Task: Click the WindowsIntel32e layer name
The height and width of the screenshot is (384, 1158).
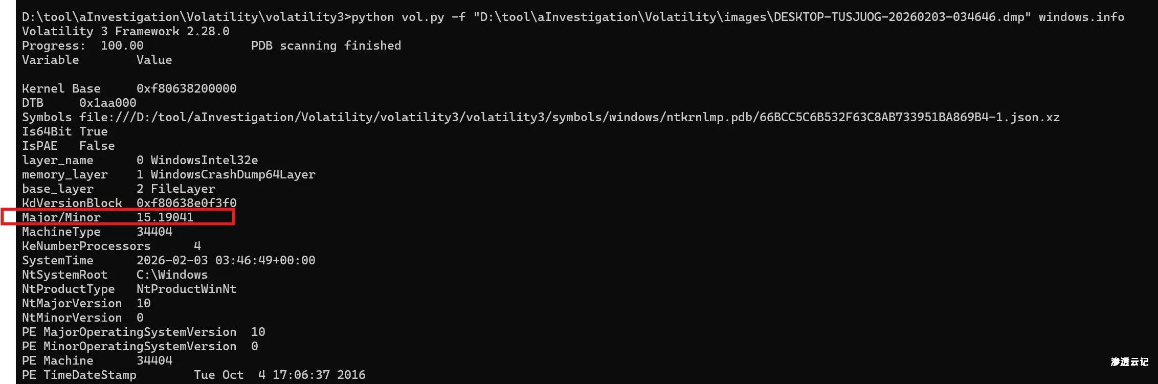Action: [204, 160]
